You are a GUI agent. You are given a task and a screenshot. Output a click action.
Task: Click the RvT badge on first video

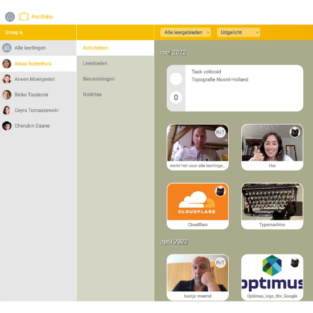220,132
